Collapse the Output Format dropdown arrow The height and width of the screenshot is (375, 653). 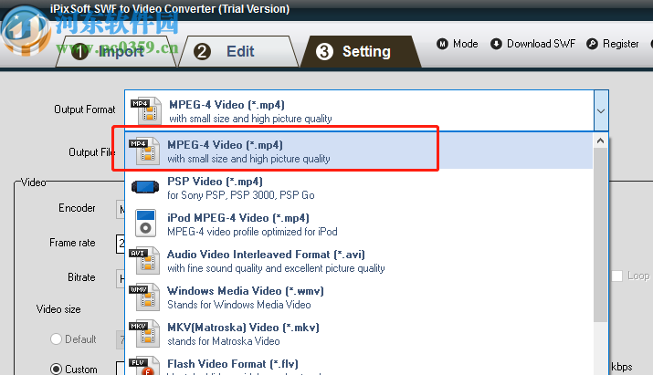point(601,111)
